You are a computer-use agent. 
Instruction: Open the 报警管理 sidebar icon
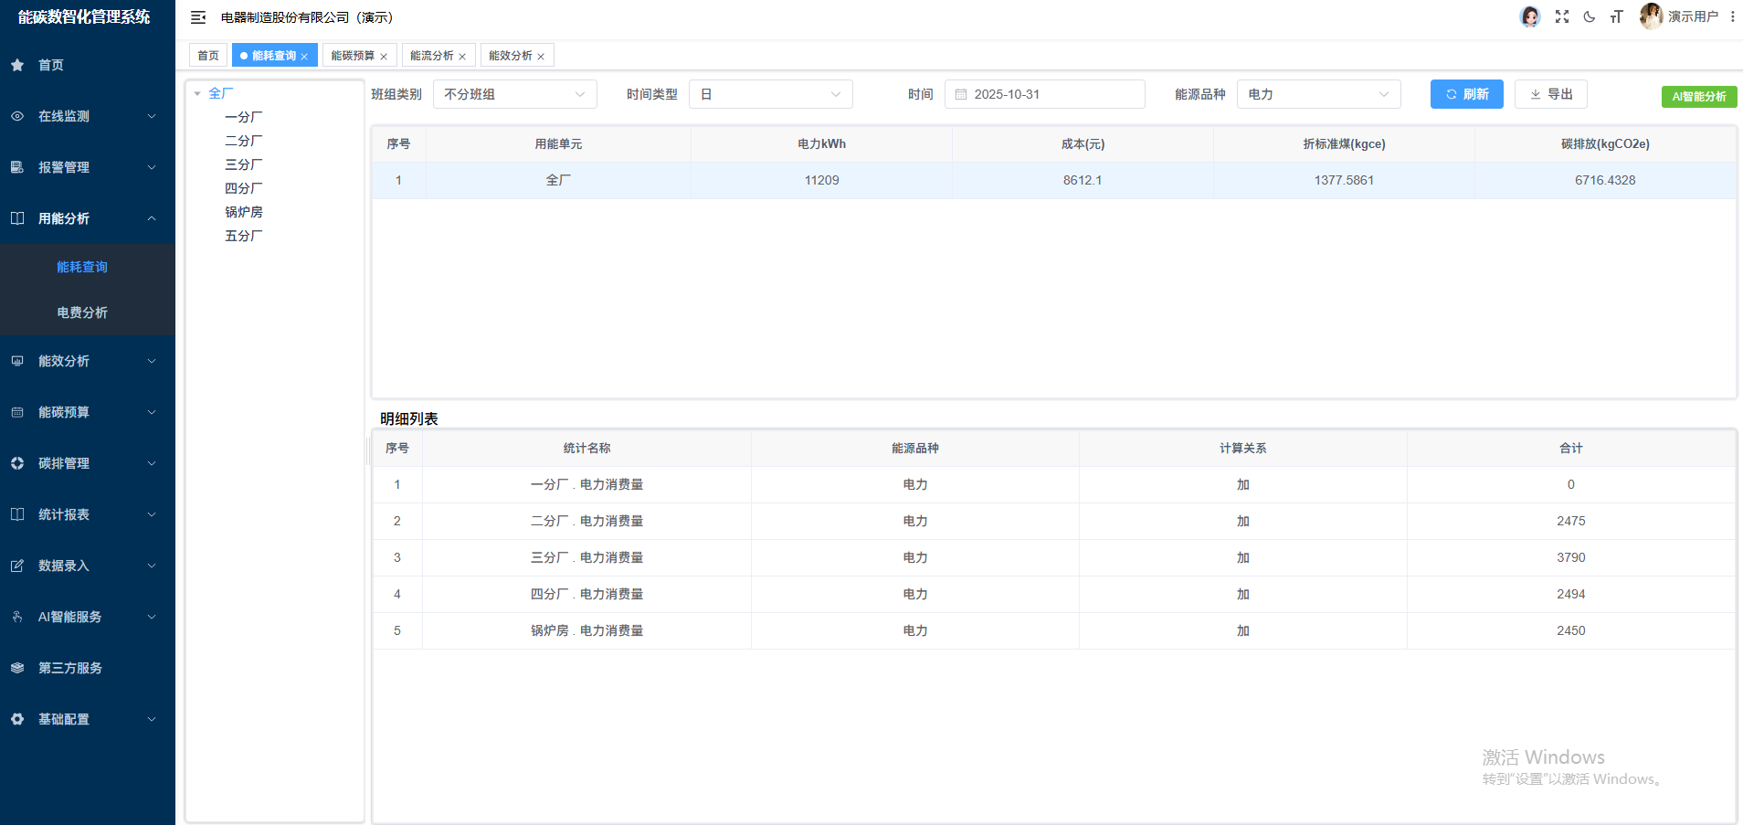(16, 167)
